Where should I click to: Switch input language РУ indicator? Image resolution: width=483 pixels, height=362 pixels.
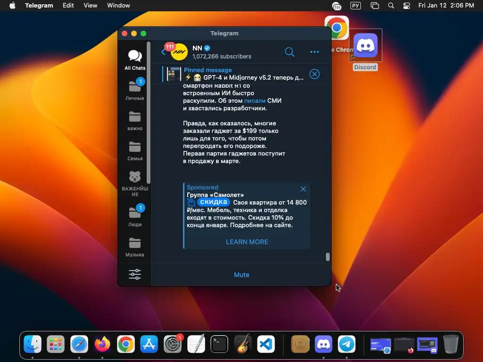click(x=356, y=6)
